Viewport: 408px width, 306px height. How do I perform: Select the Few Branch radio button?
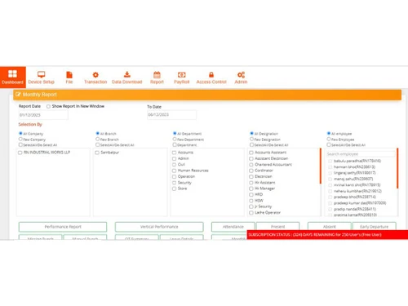pos(98,139)
